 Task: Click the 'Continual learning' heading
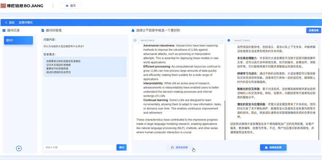(156, 100)
